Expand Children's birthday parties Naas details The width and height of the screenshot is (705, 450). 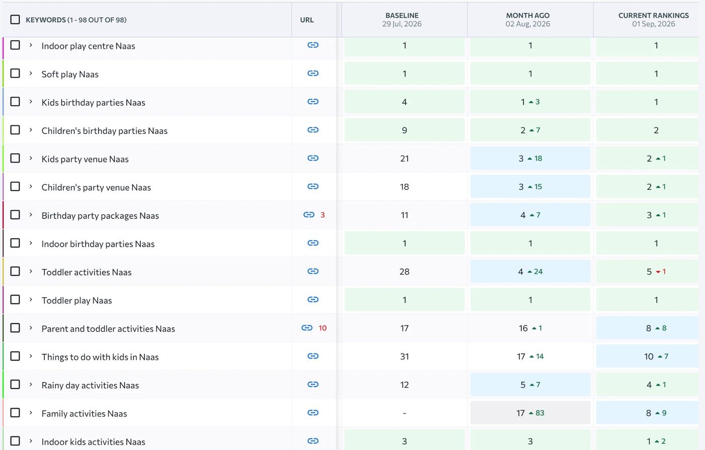click(x=31, y=130)
